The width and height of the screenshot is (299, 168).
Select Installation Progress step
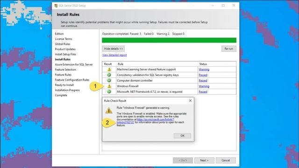click(x=67, y=90)
